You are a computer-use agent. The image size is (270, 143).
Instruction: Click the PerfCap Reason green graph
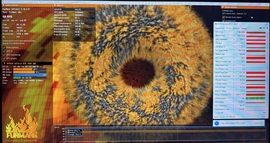(255, 98)
